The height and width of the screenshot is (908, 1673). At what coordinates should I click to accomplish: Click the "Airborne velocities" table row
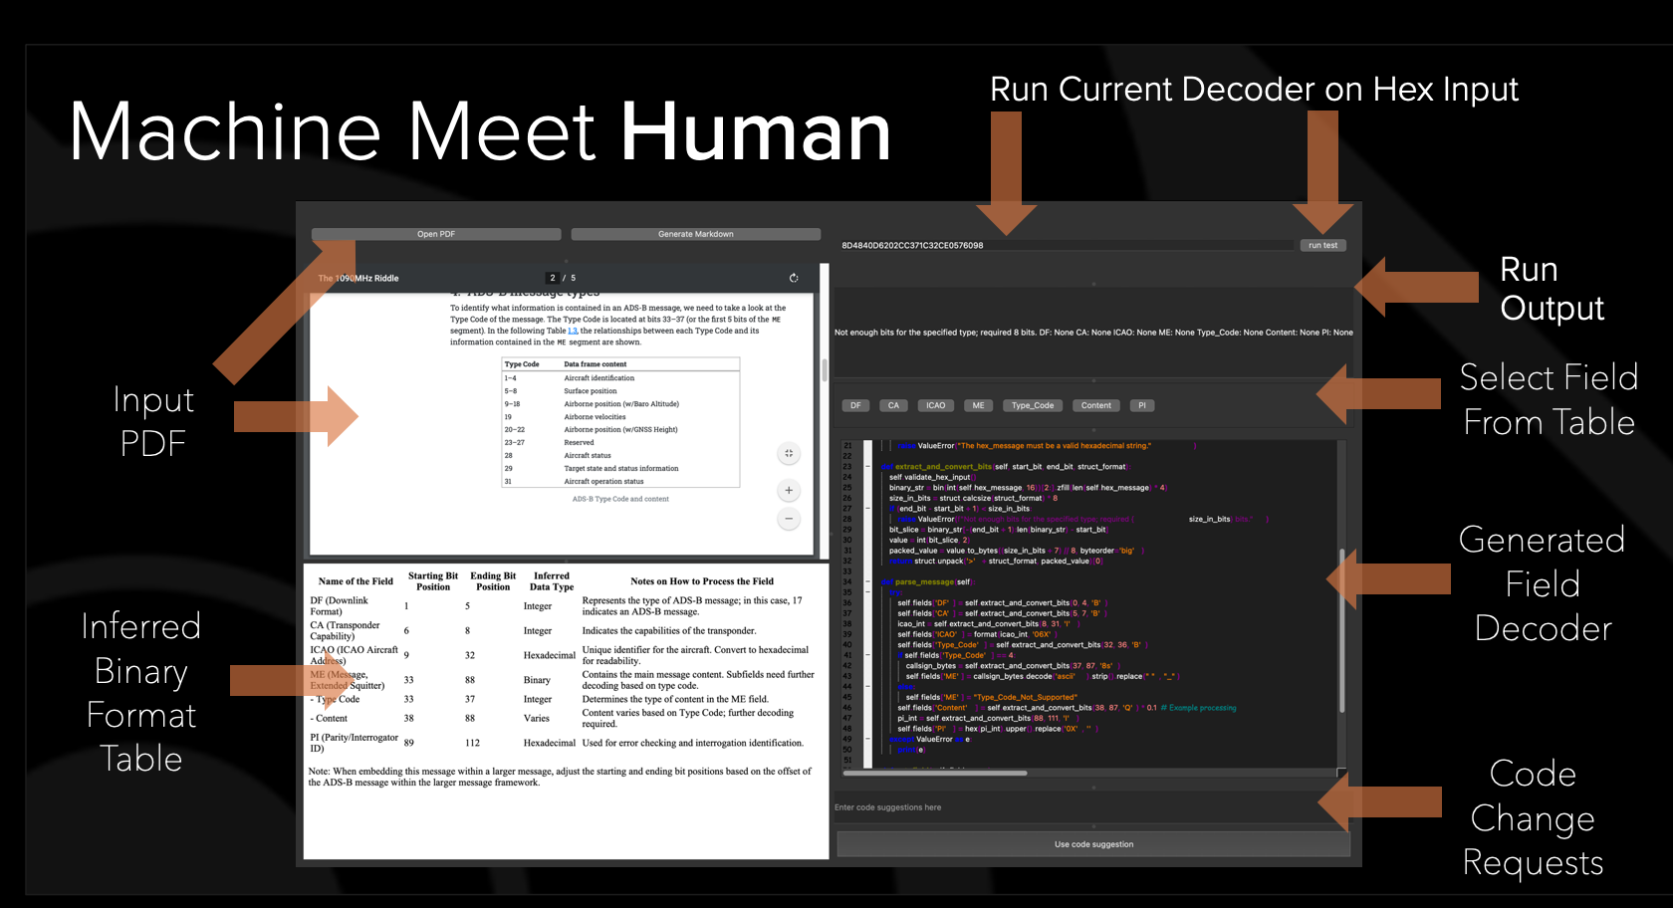pyautogui.click(x=620, y=417)
